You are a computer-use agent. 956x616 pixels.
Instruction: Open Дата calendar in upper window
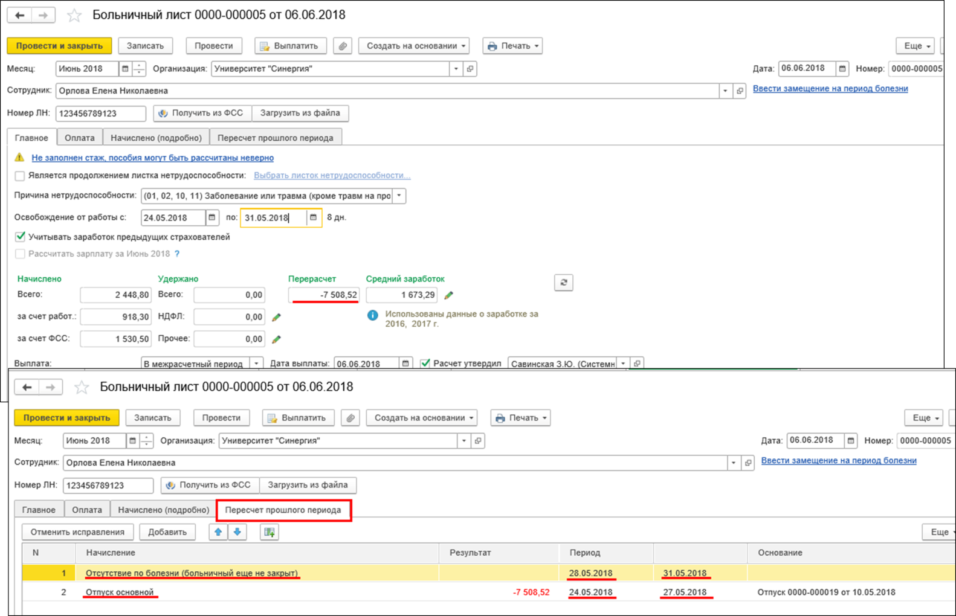(842, 69)
